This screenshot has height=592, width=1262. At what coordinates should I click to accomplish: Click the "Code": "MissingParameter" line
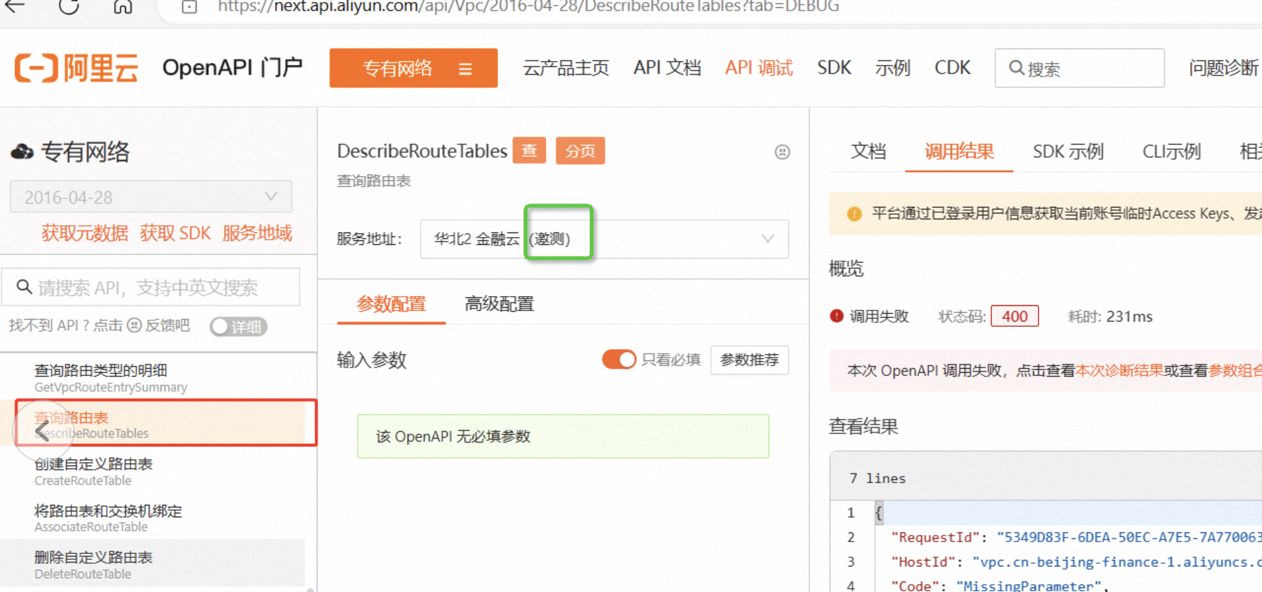[999, 585]
